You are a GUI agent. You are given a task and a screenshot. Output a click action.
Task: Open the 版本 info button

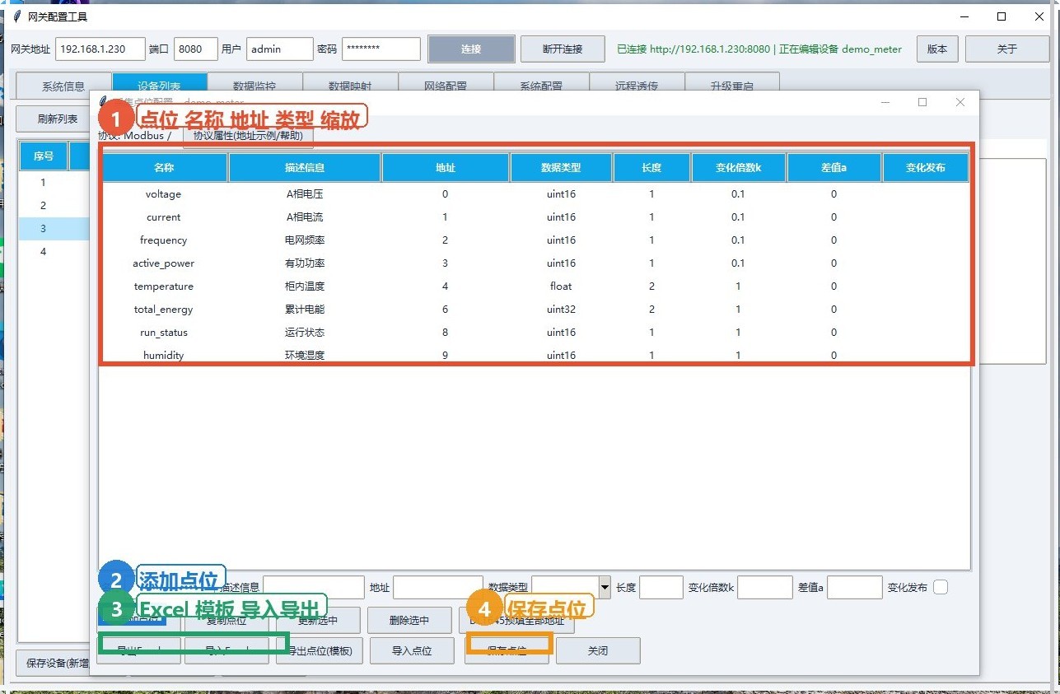937,49
